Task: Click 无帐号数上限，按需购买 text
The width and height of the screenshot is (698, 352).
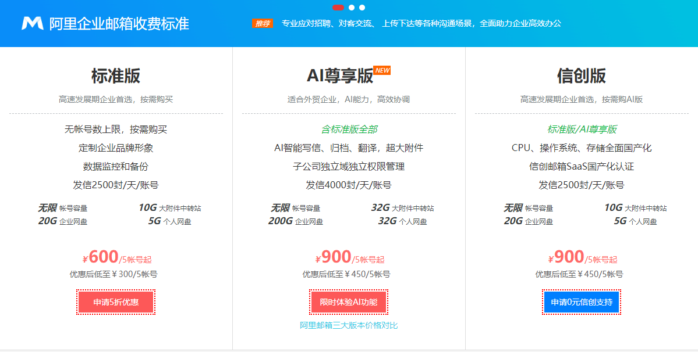Action: pyautogui.click(x=116, y=129)
